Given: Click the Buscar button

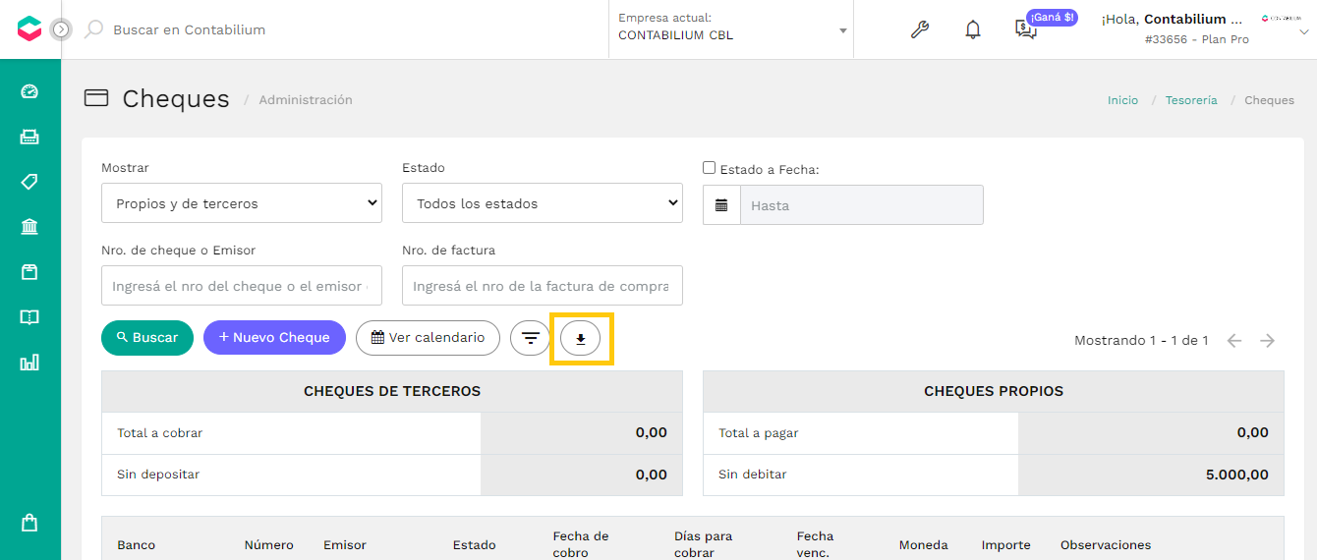Looking at the screenshot, I should point(147,338).
